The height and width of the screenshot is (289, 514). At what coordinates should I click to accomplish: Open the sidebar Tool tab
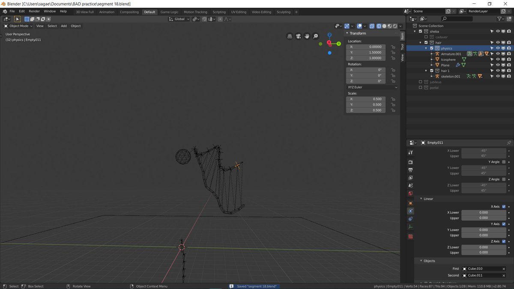click(402, 47)
